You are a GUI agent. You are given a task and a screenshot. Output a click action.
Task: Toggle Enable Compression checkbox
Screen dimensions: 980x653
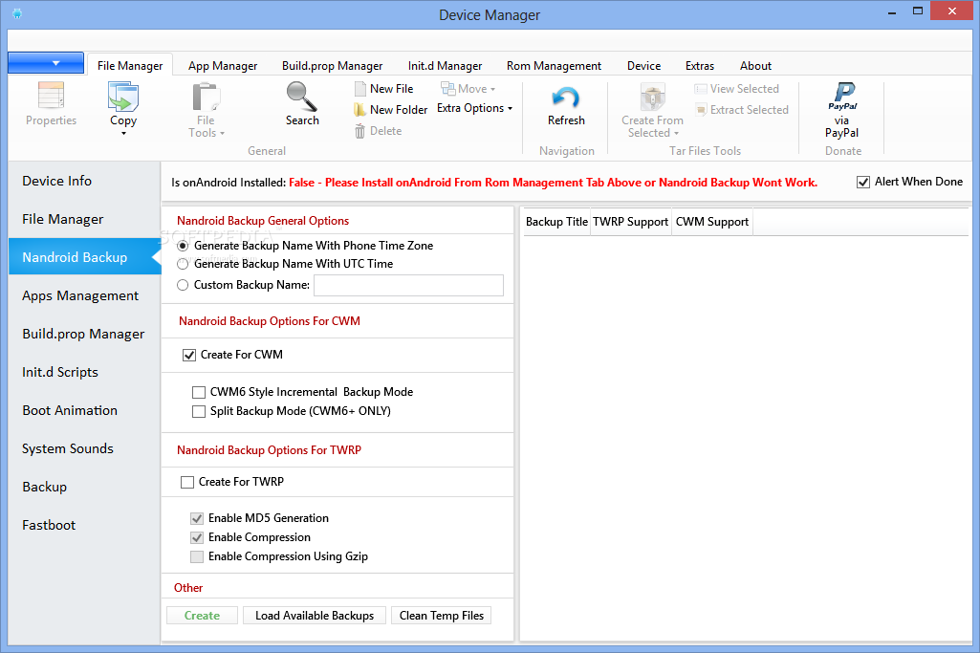pos(197,537)
